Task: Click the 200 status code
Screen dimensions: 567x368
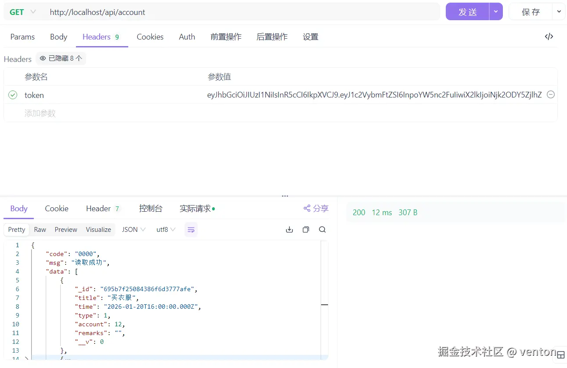Action: 359,213
